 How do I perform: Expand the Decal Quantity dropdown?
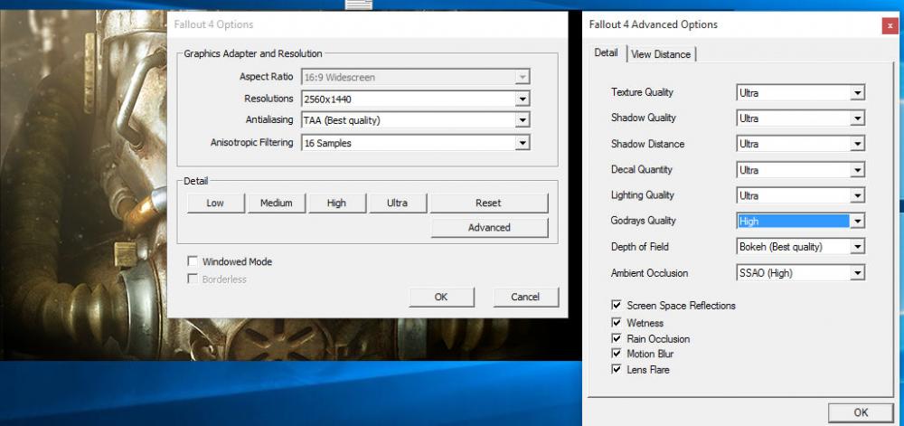pos(801,170)
